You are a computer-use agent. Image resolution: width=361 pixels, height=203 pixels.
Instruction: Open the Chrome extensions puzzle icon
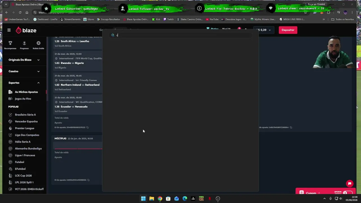329,12
